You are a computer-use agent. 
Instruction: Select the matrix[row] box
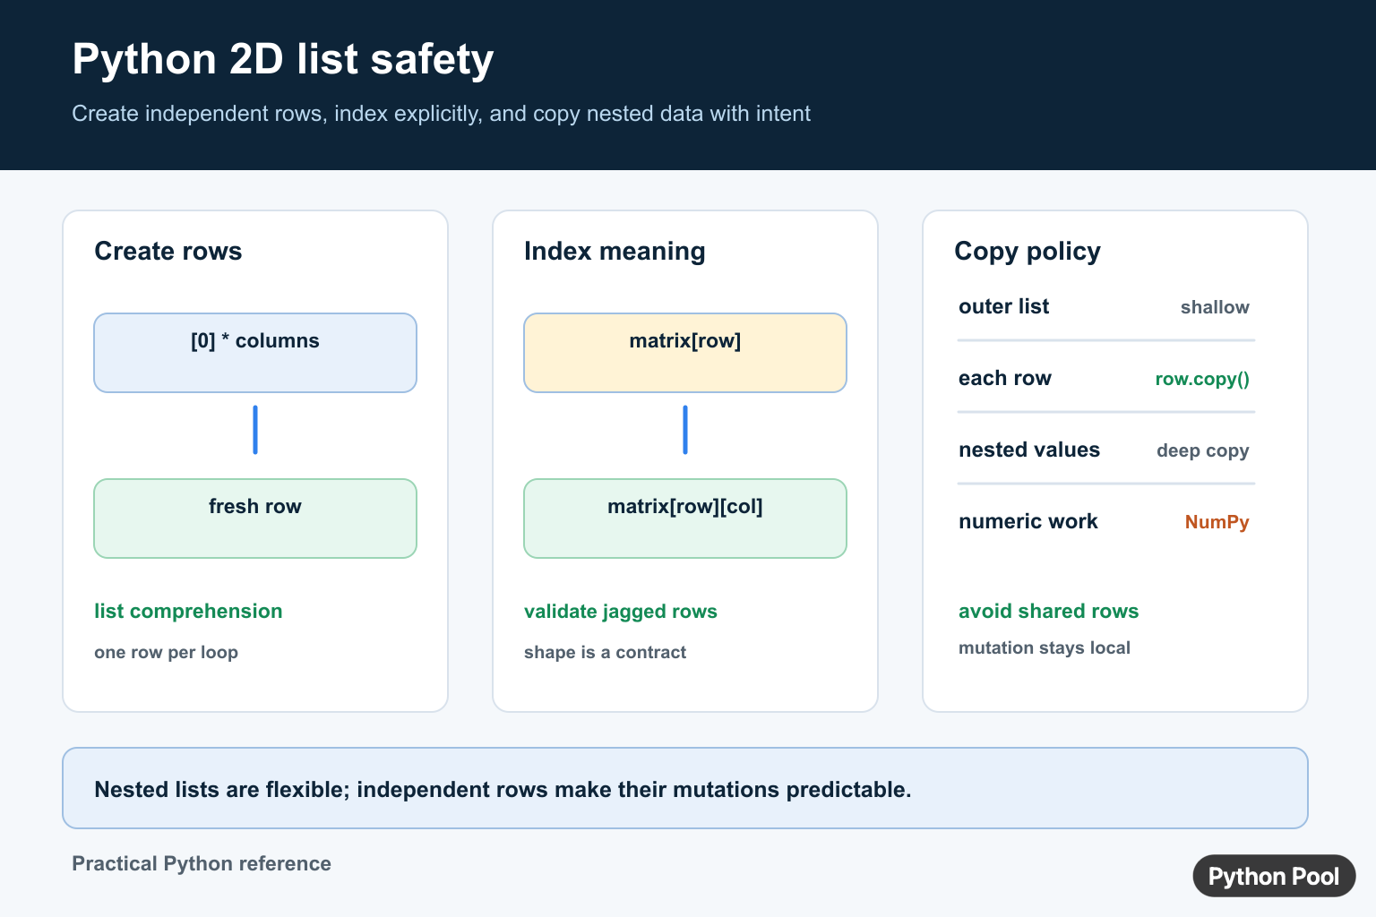pyautogui.click(x=685, y=353)
